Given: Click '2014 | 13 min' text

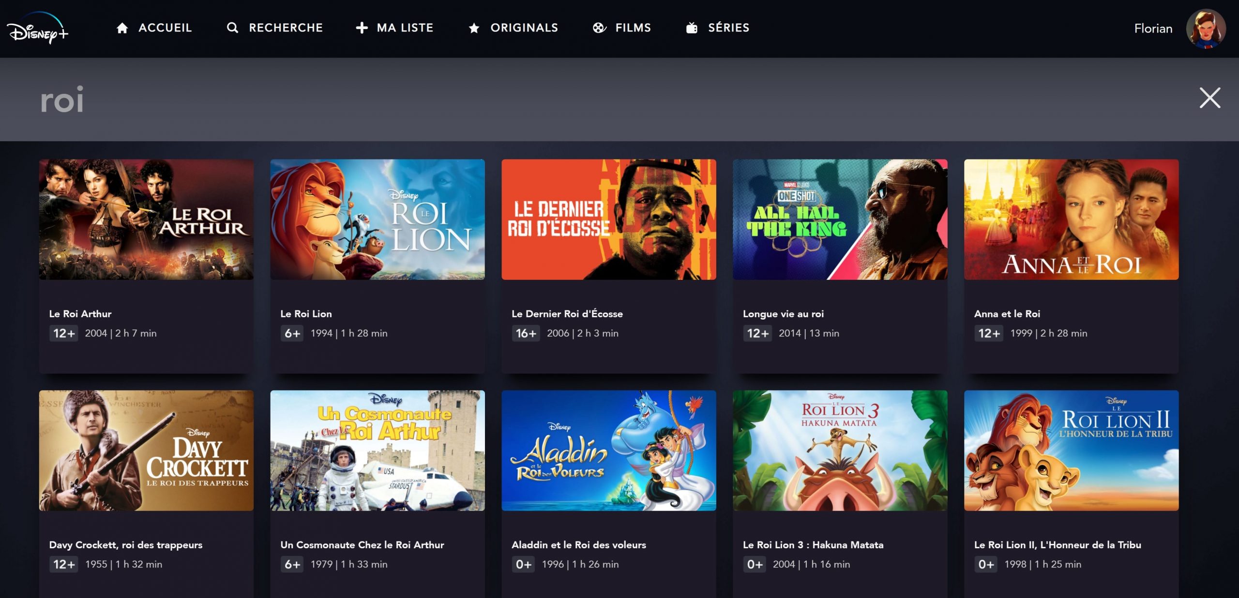Looking at the screenshot, I should pos(809,333).
